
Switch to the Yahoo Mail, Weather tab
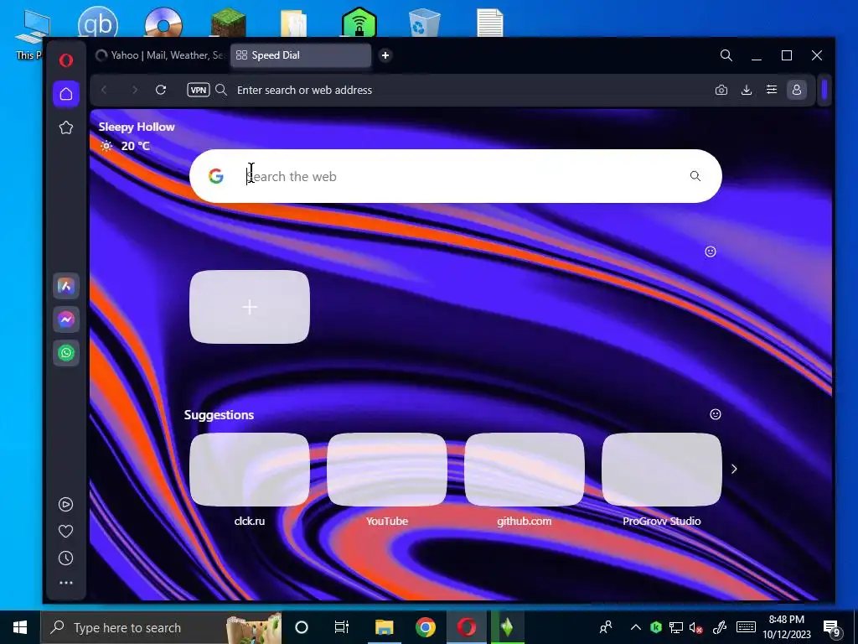coord(160,55)
